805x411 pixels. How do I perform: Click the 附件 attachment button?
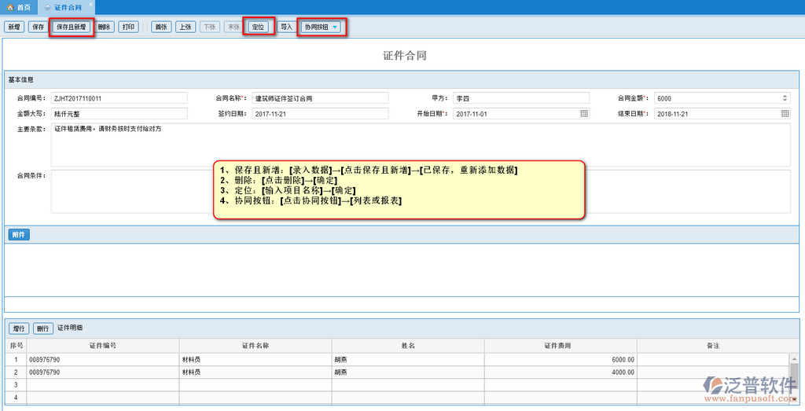19,234
